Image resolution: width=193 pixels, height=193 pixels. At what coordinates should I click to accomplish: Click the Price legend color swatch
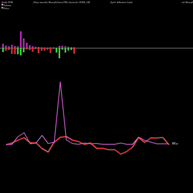2,8
